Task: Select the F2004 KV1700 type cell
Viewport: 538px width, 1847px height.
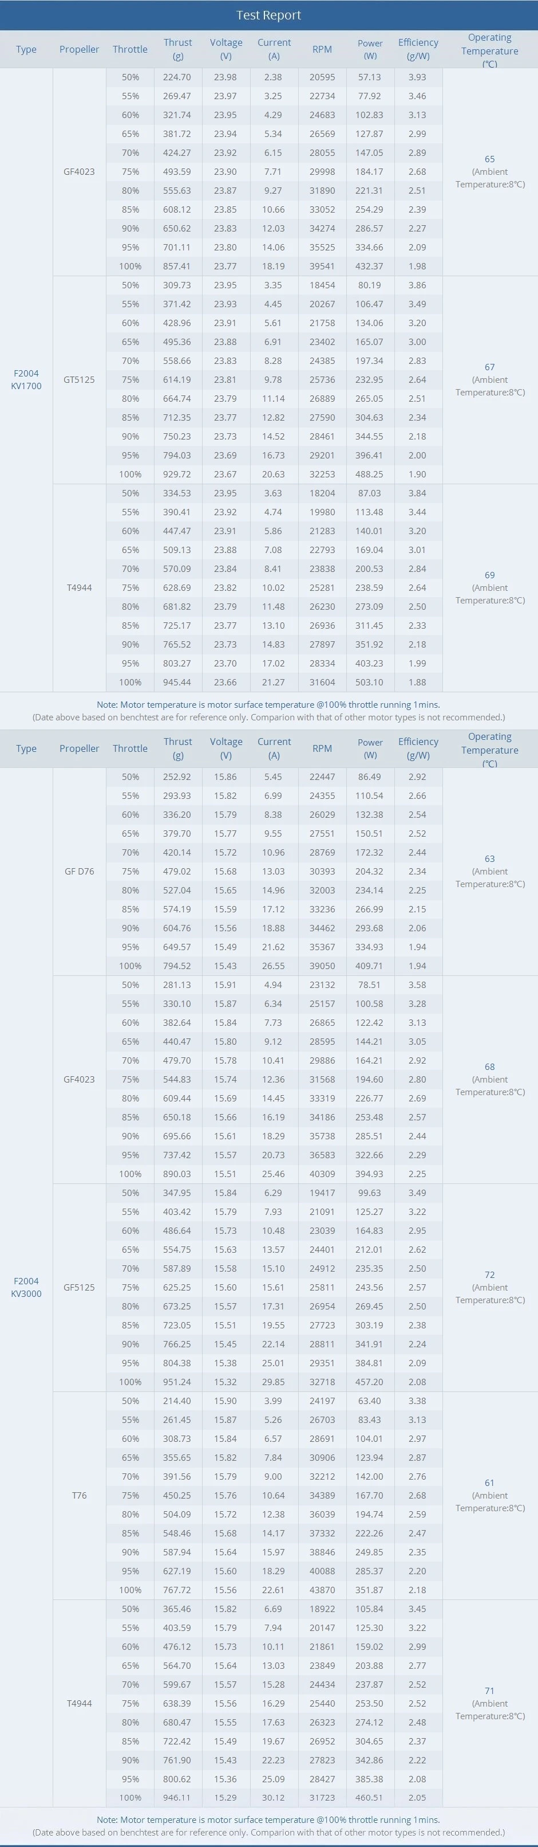Action: click(x=26, y=379)
